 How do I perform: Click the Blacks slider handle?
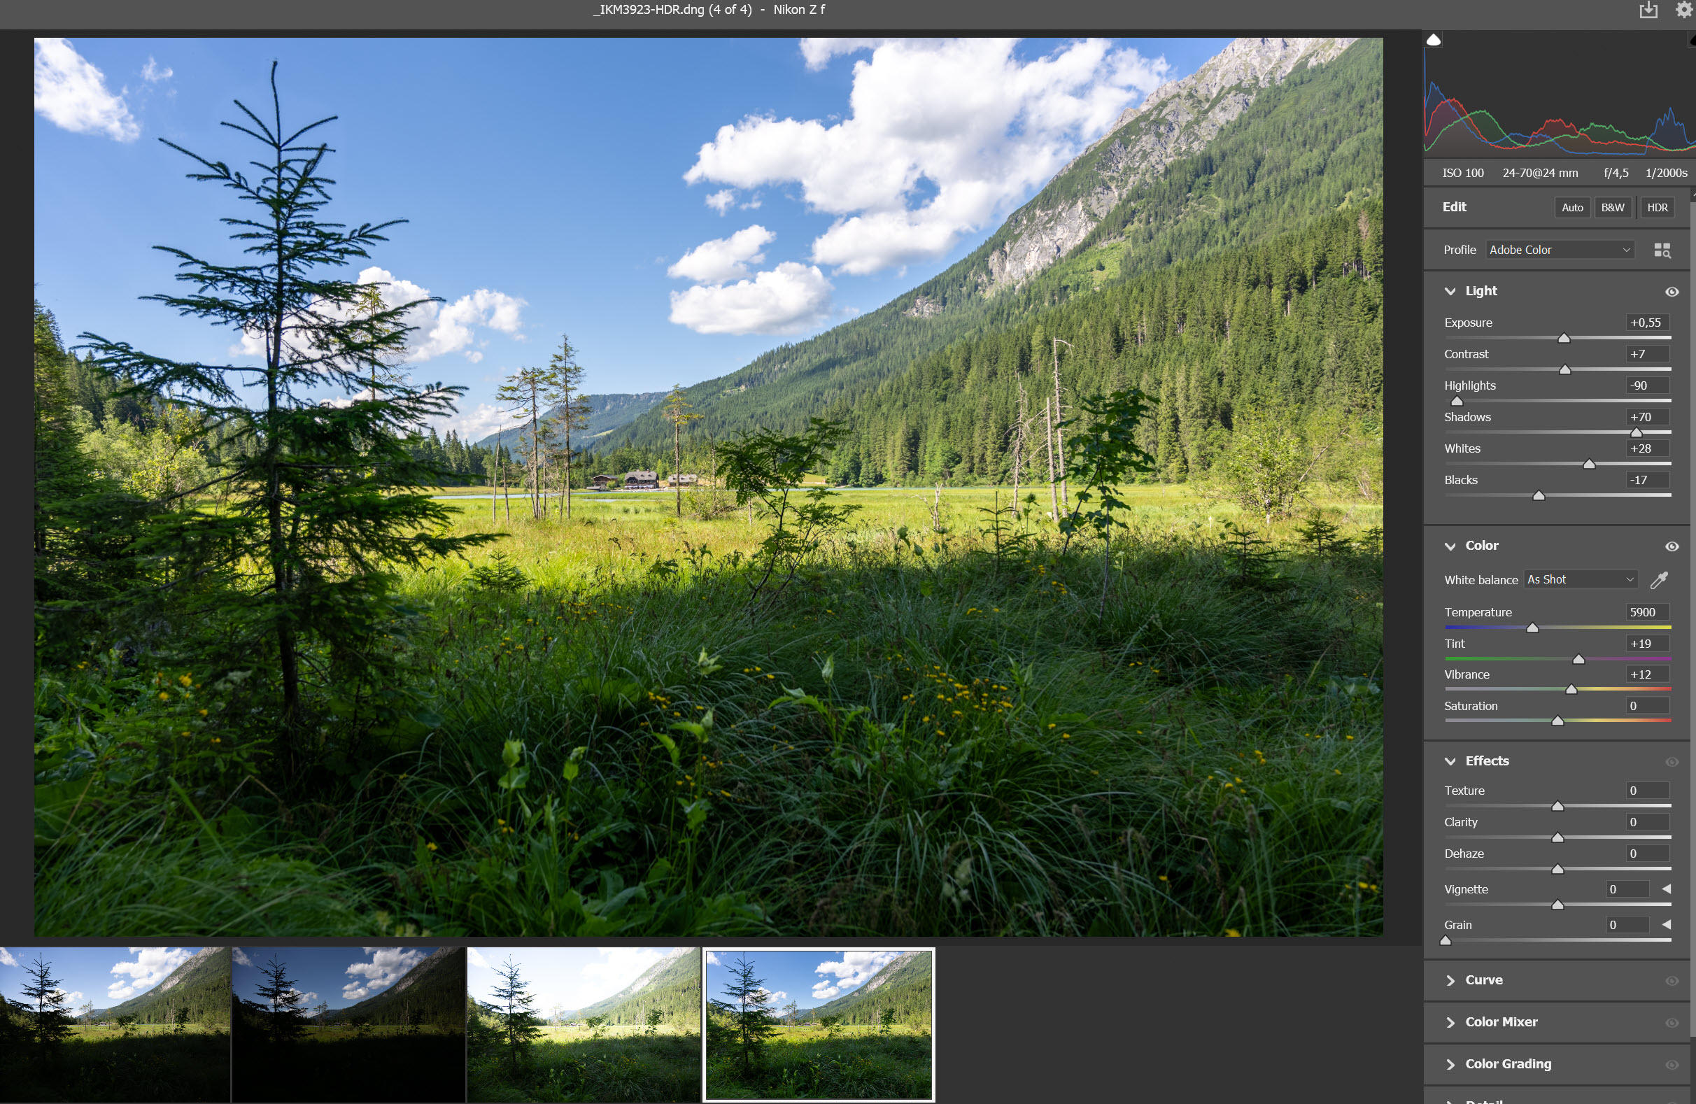(x=1539, y=495)
